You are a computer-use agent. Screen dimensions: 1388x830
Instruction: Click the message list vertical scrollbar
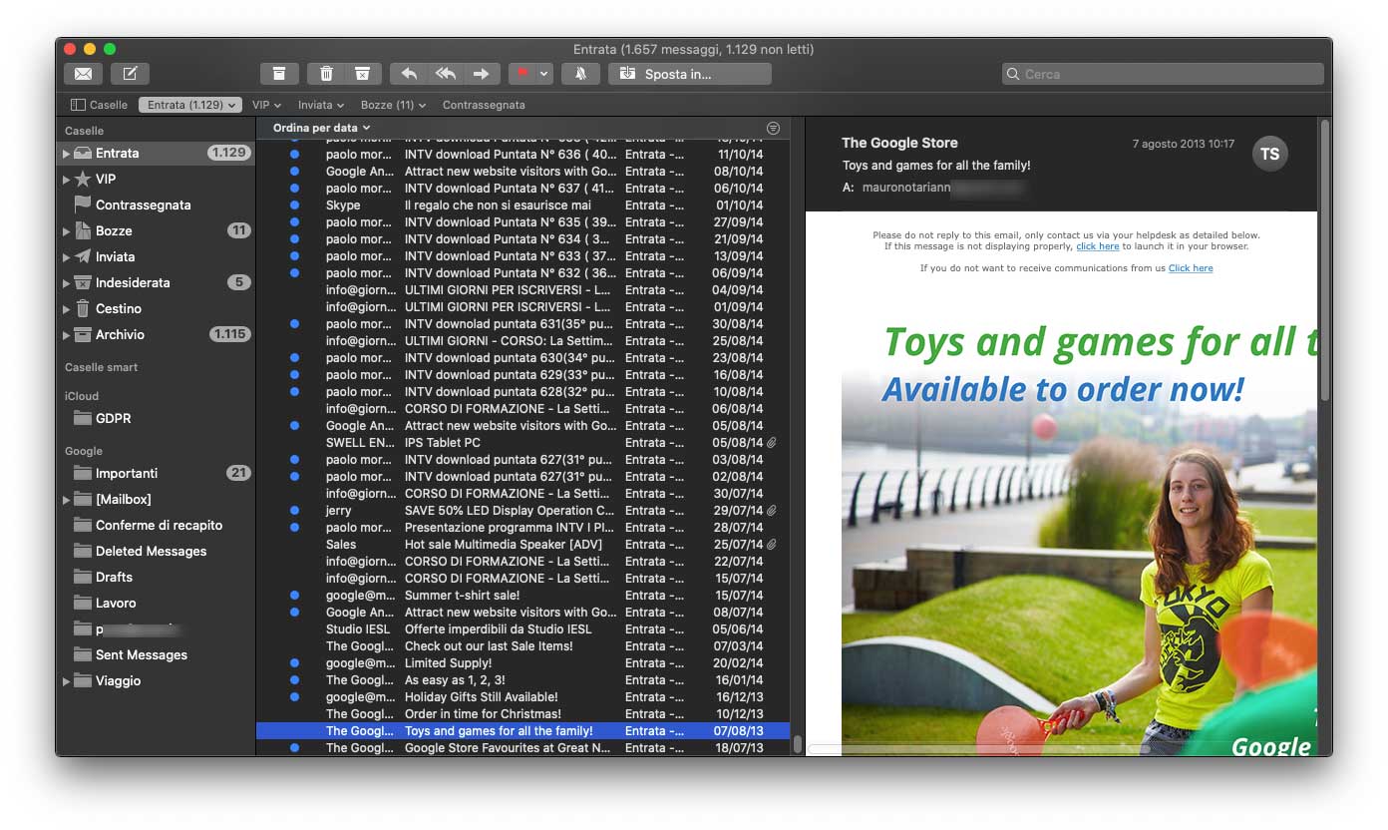pos(797,744)
